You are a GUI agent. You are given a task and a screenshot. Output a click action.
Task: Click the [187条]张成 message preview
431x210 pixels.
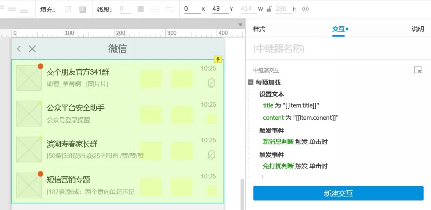coord(93,192)
